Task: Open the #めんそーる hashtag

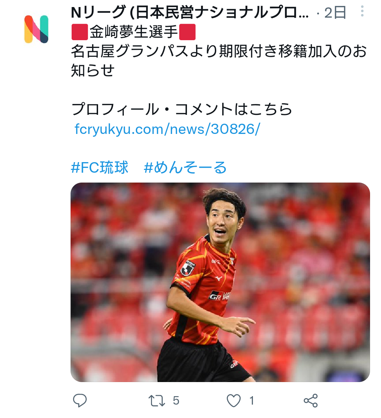Action: click(185, 167)
